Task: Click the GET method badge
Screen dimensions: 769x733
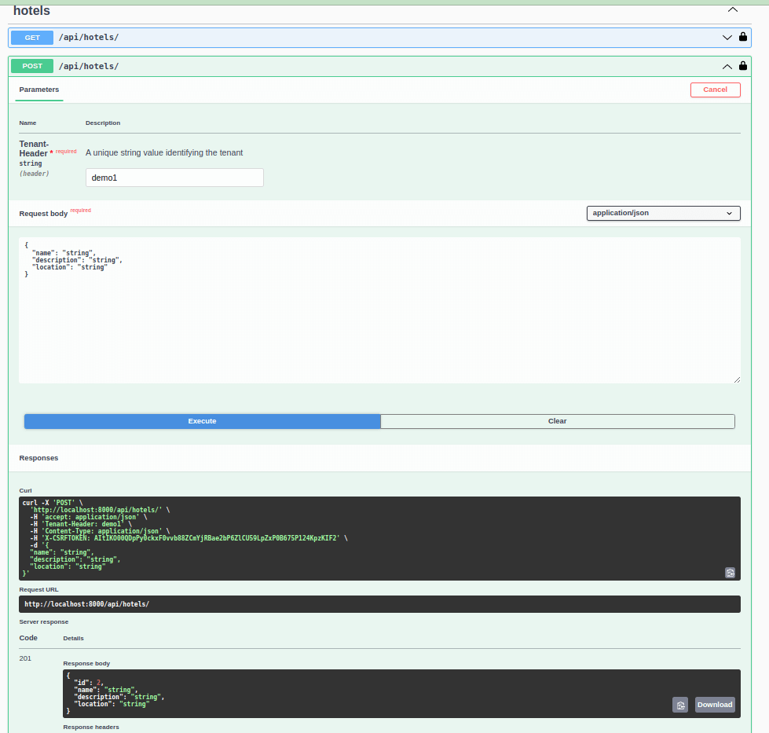Action: [x=31, y=37]
